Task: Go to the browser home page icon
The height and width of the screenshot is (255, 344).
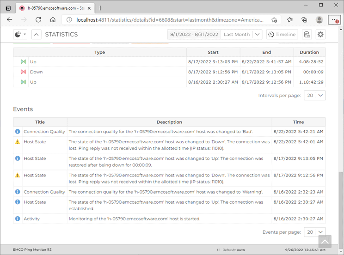Action: [x=53, y=20]
